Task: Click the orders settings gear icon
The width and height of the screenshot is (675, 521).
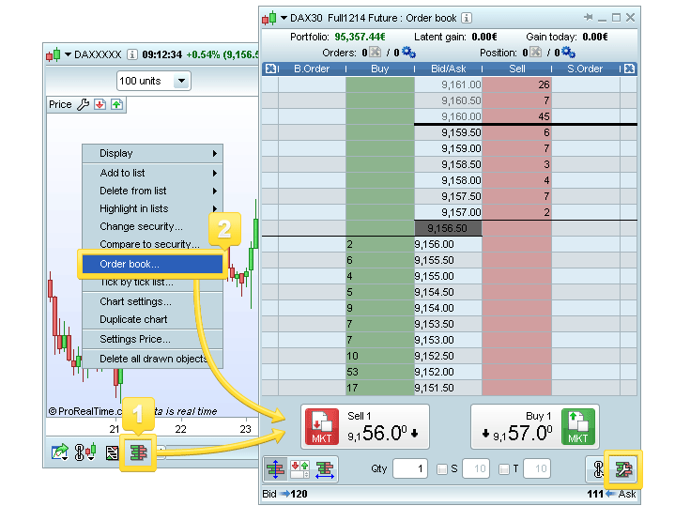Action: tap(409, 53)
